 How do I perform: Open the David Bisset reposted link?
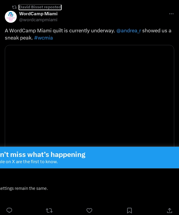pos(40,7)
